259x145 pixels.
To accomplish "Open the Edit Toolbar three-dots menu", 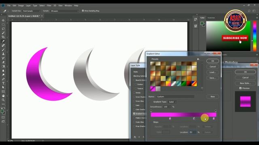I will coord(3,104).
